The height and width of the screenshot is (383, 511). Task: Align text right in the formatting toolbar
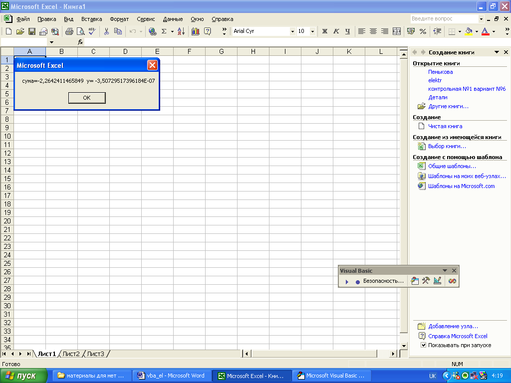pyautogui.click(x=385, y=31)
